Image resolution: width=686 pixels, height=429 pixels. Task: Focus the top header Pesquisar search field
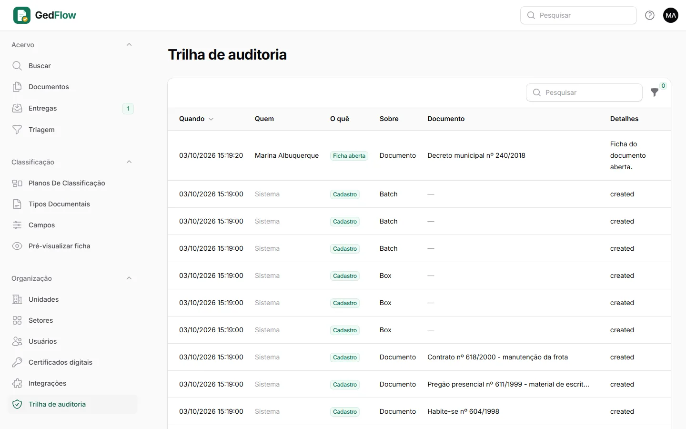[x=578, y=15]
